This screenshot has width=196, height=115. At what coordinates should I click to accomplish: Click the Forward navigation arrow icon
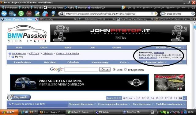[x=12, y=13]
